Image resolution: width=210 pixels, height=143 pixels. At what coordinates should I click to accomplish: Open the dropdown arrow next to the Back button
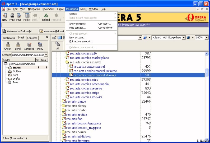40,17
